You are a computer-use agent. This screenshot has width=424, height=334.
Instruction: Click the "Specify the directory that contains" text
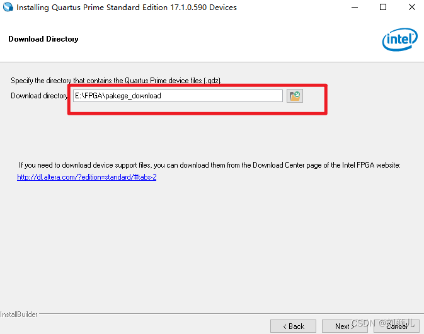tap(116, 81)
